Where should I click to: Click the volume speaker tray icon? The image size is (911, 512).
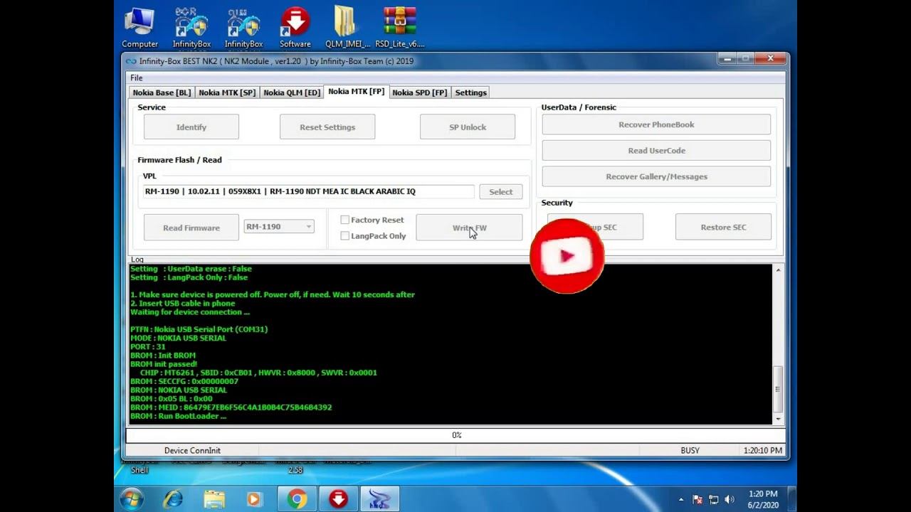click(729, 499)
